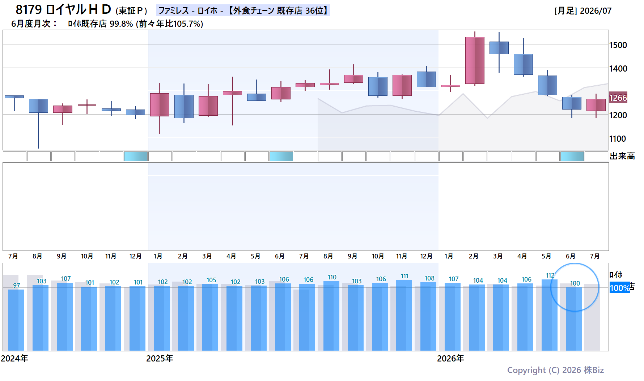Click the February 2026 tall red candlestick
The width and height of the screenshot is (644, 381).
click(x=475, y=60)
